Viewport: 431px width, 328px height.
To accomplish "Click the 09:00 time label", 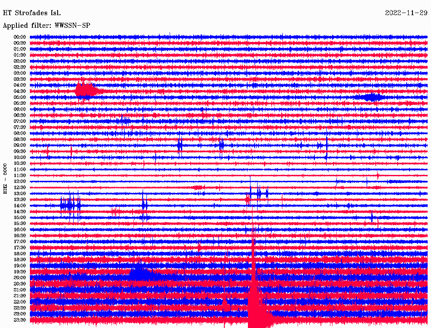I will pyautogui.click(x=20, y=145).
